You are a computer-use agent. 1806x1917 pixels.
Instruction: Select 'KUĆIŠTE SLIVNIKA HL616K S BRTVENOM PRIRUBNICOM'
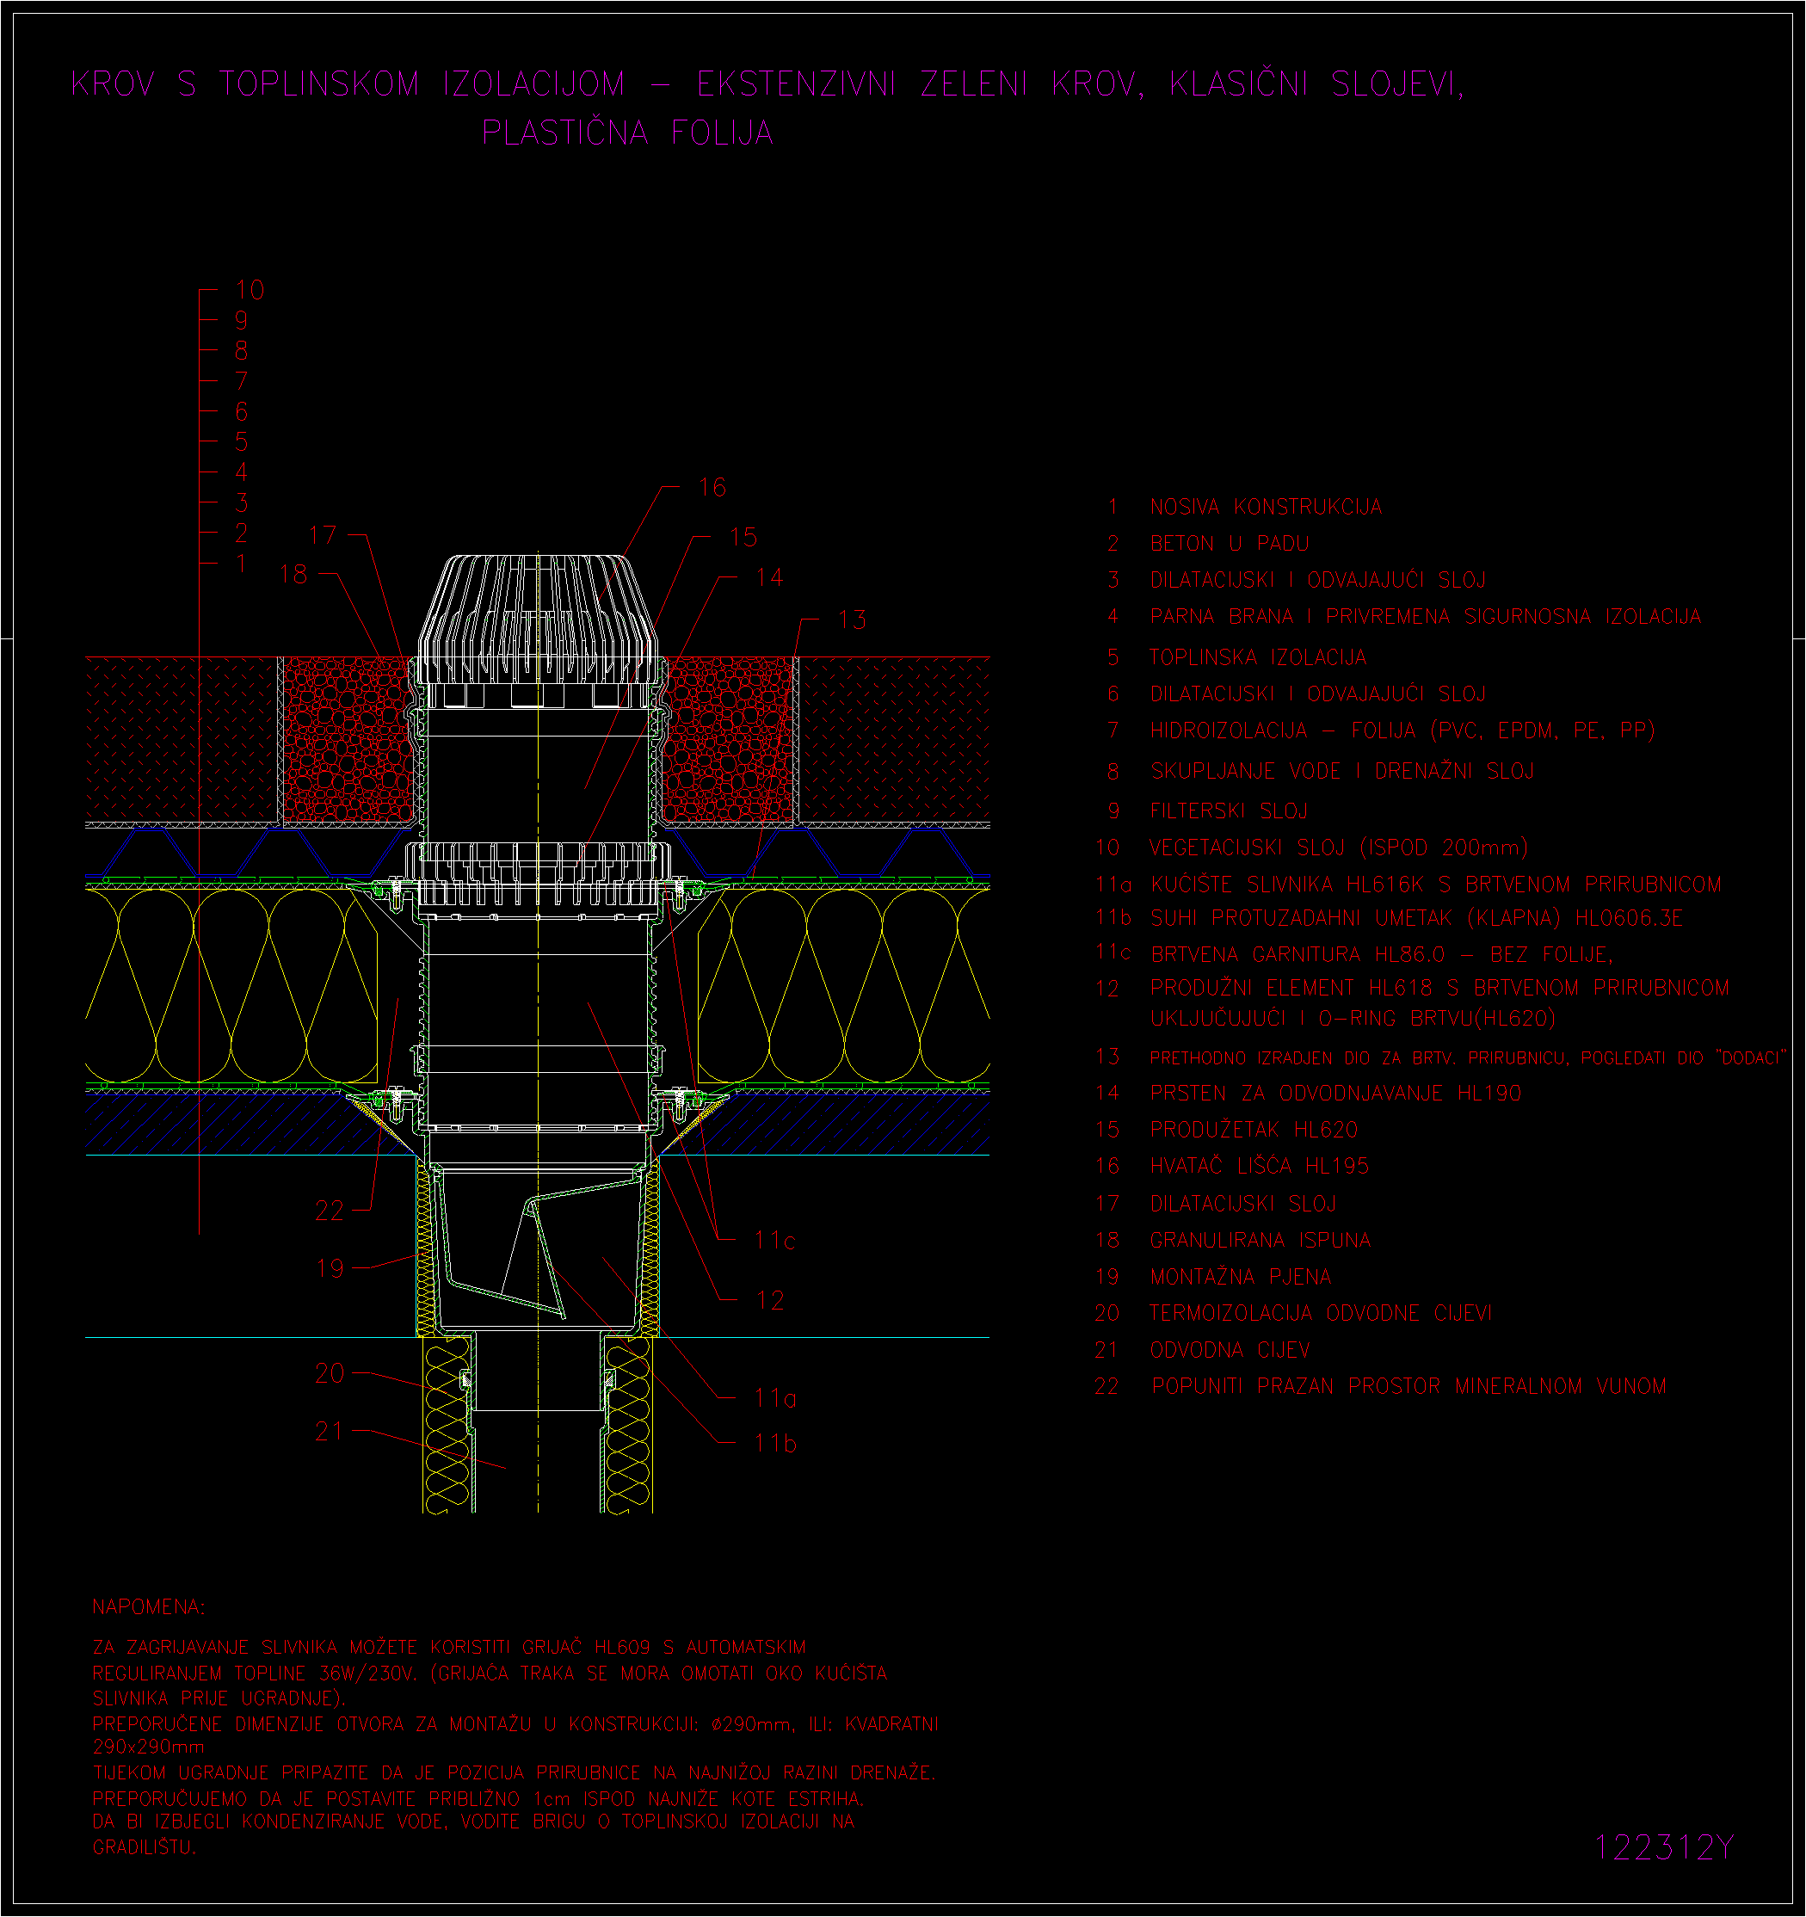(1435, 885)
